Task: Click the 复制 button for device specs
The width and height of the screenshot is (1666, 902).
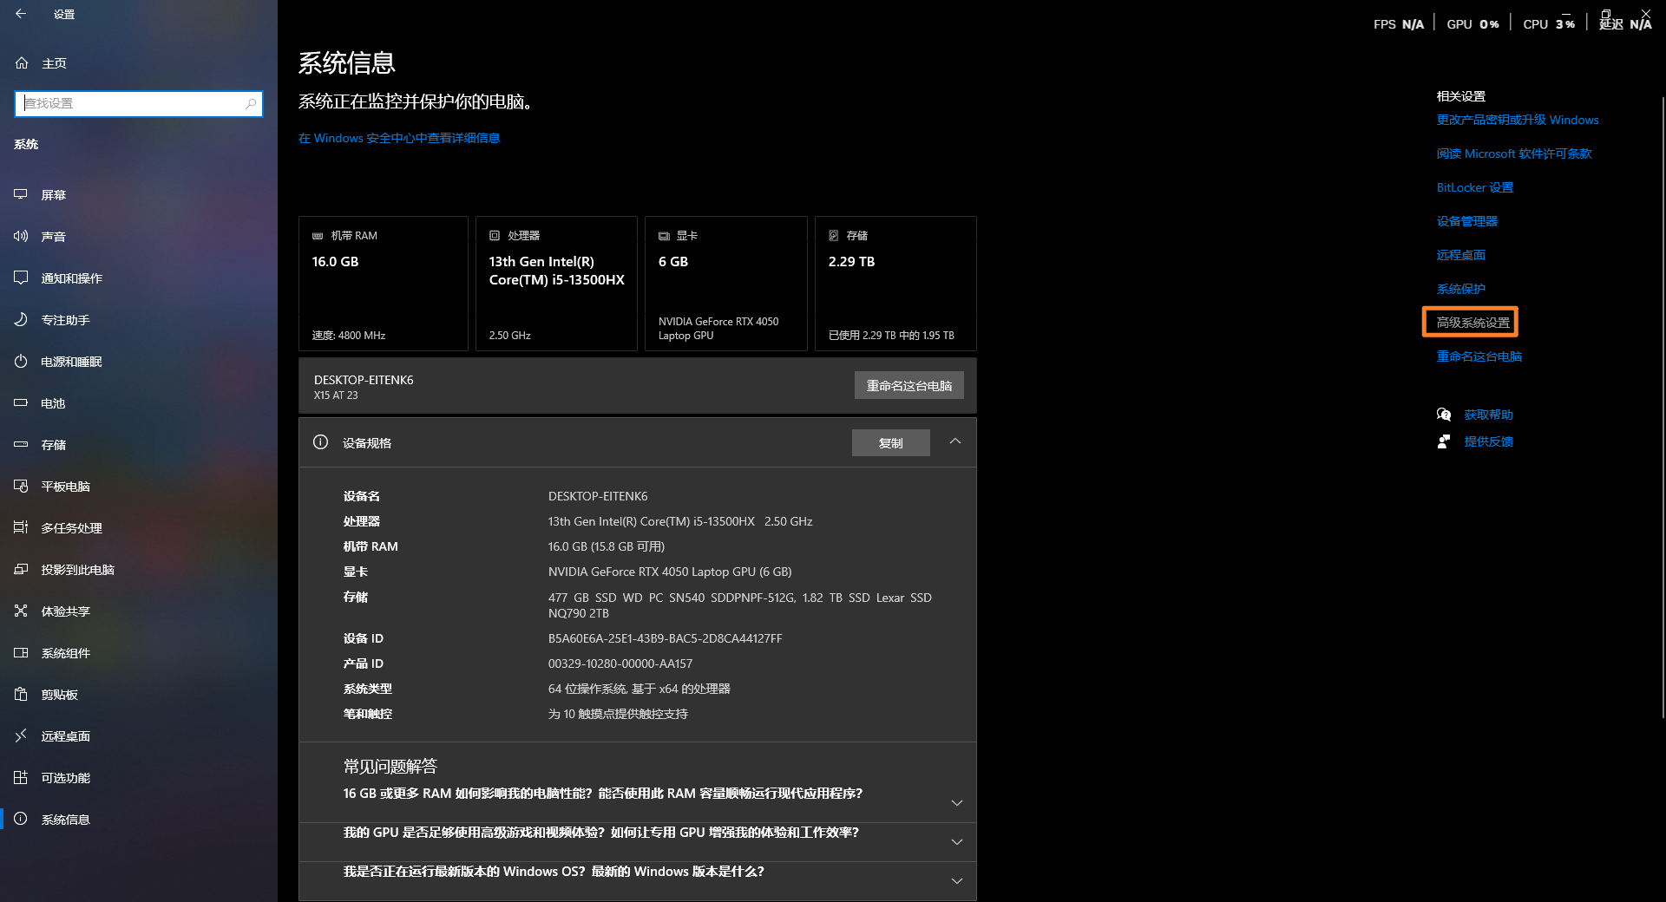Action: pyautogui.click(x=891, y=443)
